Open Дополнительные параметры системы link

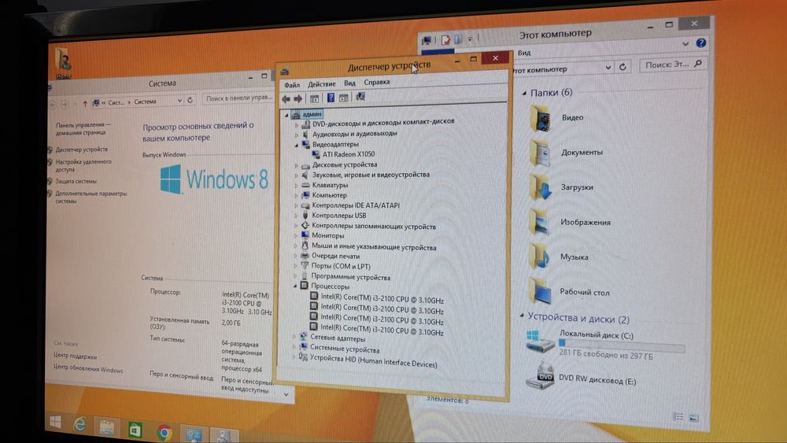(91, 198)
